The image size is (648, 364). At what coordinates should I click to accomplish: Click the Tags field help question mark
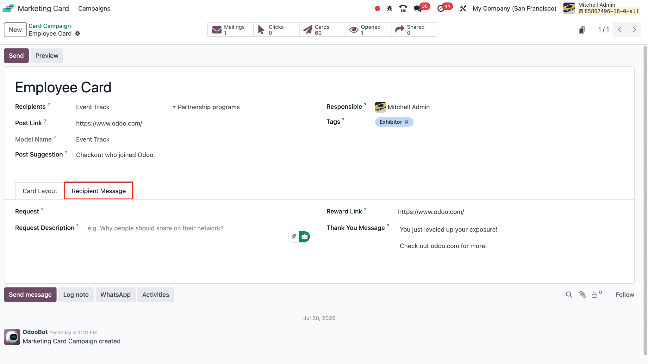click(x=343, y=120)
